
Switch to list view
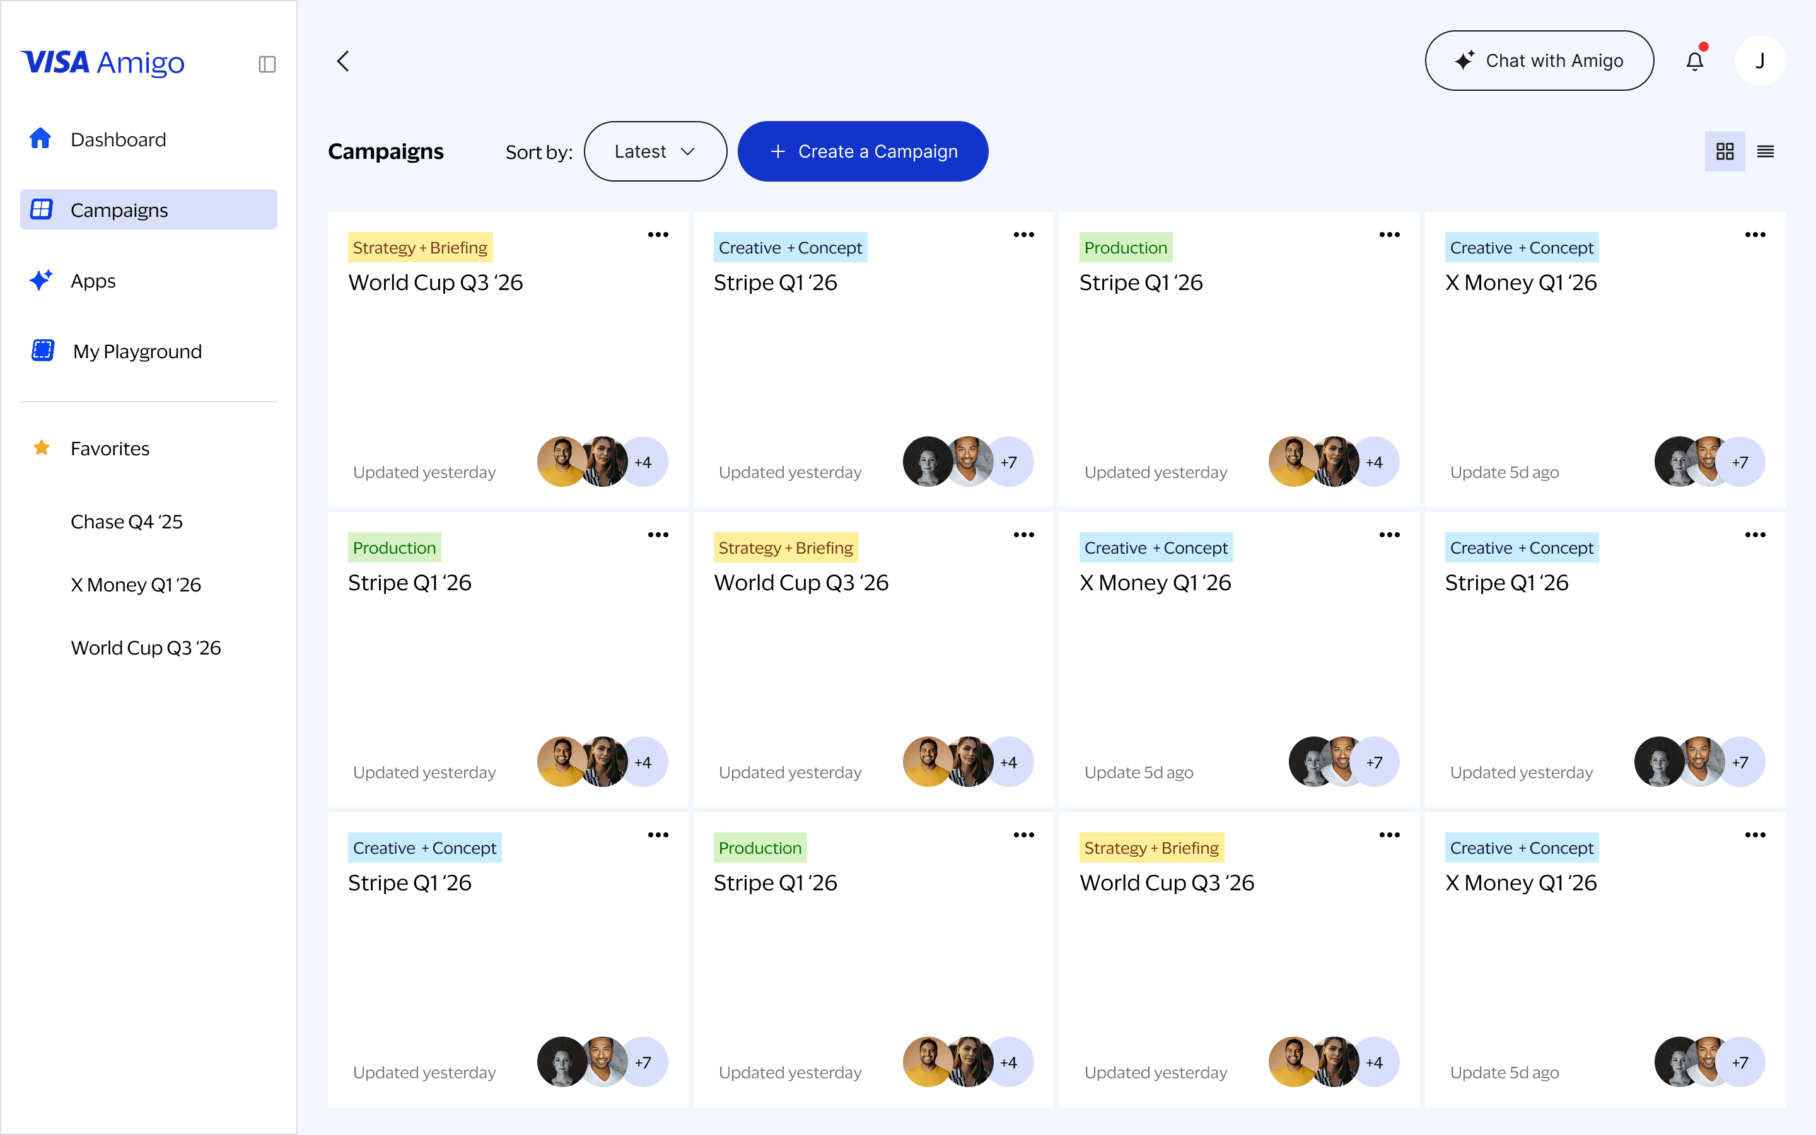(1766, 151)
